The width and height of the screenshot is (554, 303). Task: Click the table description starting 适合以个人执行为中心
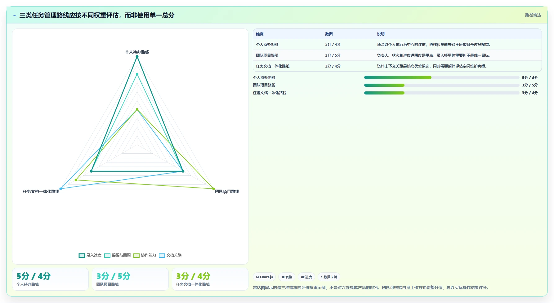point(434,45)
